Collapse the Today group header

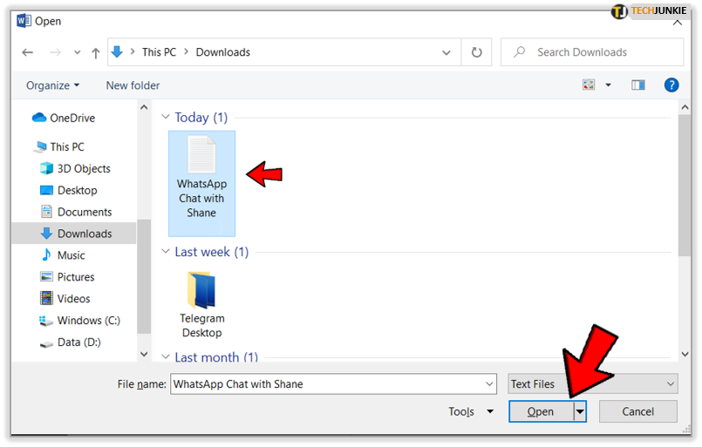click(166, 118)
